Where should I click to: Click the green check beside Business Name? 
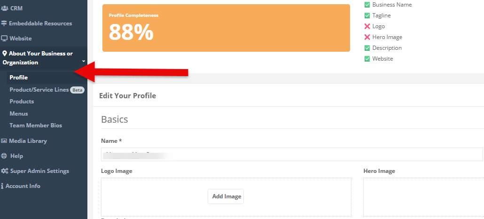367,5
